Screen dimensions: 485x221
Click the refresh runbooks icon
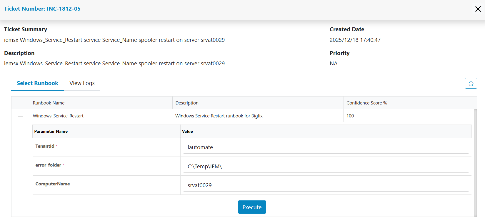coord(471,83)
